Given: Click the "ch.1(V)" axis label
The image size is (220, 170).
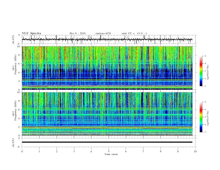Looking at the screenshot, I should coord(13,39).
